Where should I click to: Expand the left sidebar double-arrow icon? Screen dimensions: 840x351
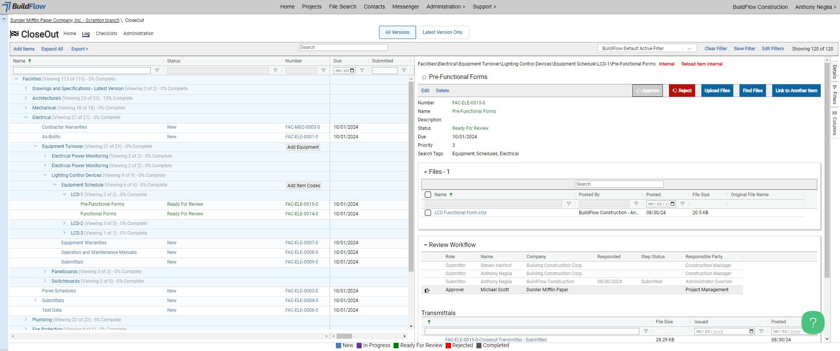pyautogui.click(x=4, y=18)
